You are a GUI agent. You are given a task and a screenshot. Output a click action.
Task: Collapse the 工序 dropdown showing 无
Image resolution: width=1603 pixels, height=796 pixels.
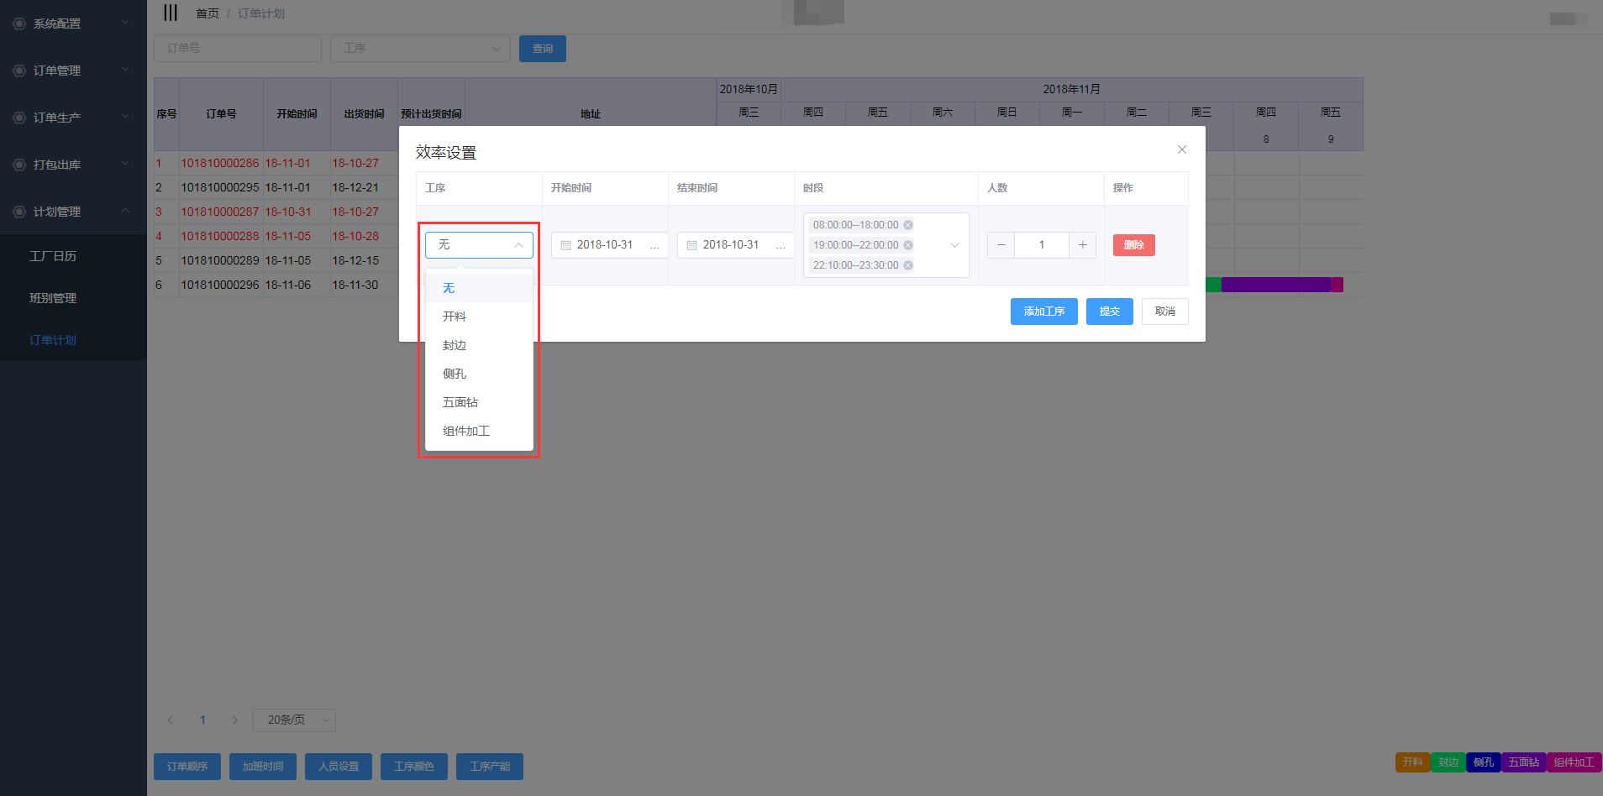point(518,245)
